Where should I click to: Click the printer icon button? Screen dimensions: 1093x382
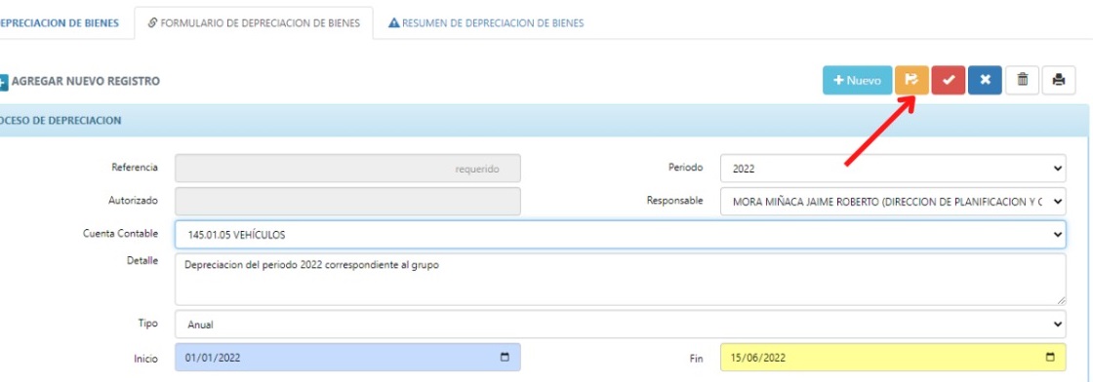coord(1059,80)
